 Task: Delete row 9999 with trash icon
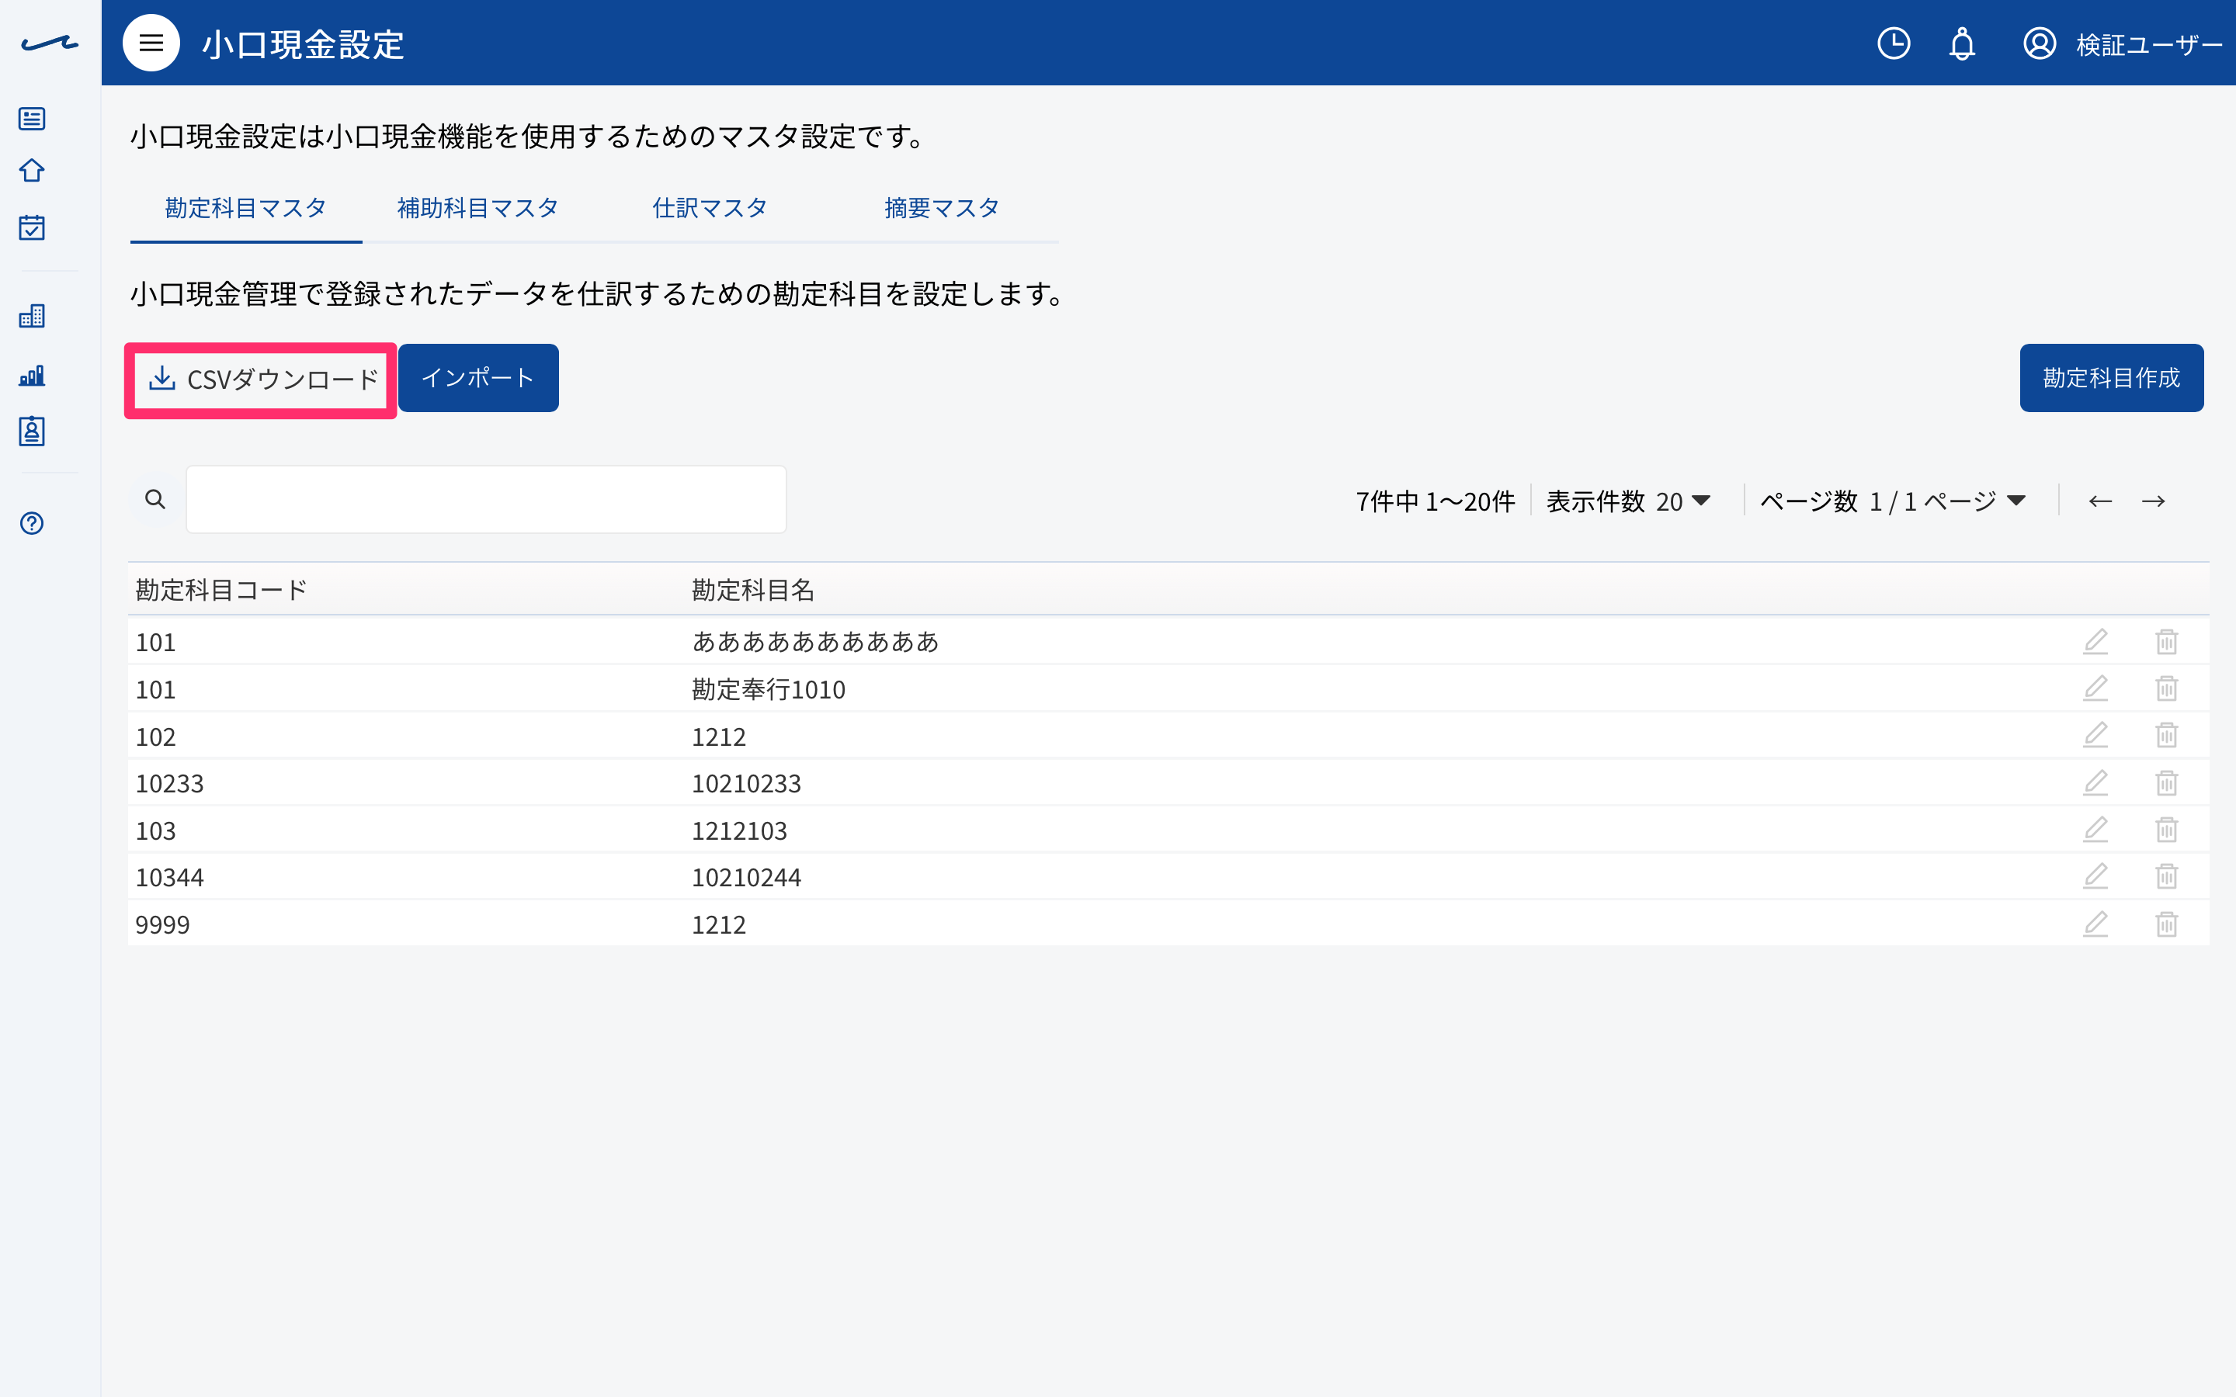(x=2167, y=924)
